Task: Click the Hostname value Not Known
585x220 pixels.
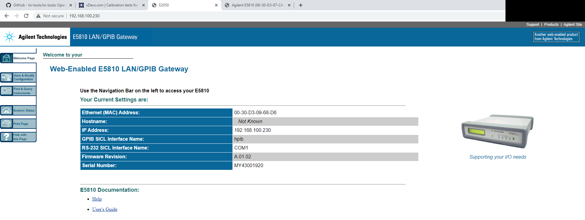Action: [250, 121]
